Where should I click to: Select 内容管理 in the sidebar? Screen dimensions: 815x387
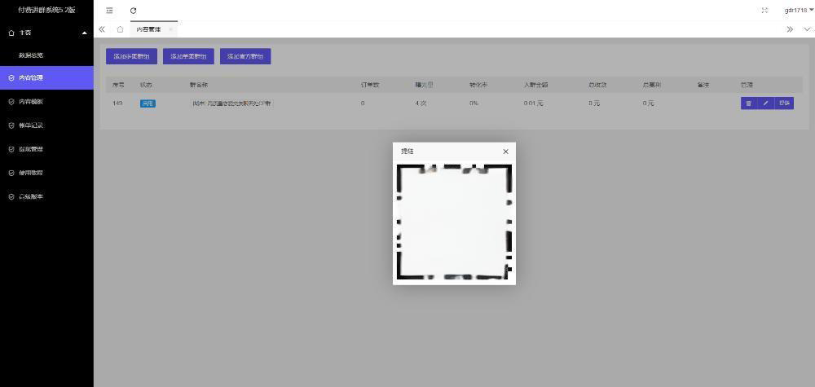pos(46,78)
